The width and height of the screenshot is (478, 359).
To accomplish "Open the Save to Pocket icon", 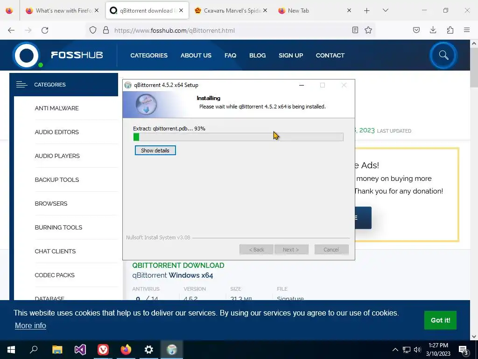I will point(416,30).
